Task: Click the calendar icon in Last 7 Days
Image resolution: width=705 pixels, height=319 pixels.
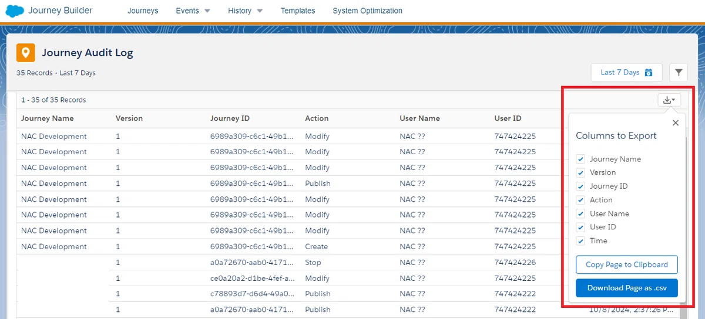Action: (649, 73)
